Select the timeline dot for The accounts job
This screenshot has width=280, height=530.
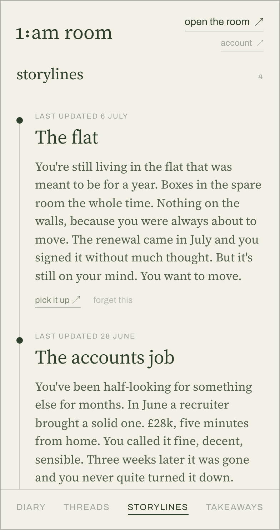click(x=20, y=340)
